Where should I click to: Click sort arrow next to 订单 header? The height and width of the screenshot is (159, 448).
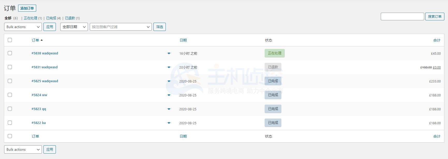42,40
